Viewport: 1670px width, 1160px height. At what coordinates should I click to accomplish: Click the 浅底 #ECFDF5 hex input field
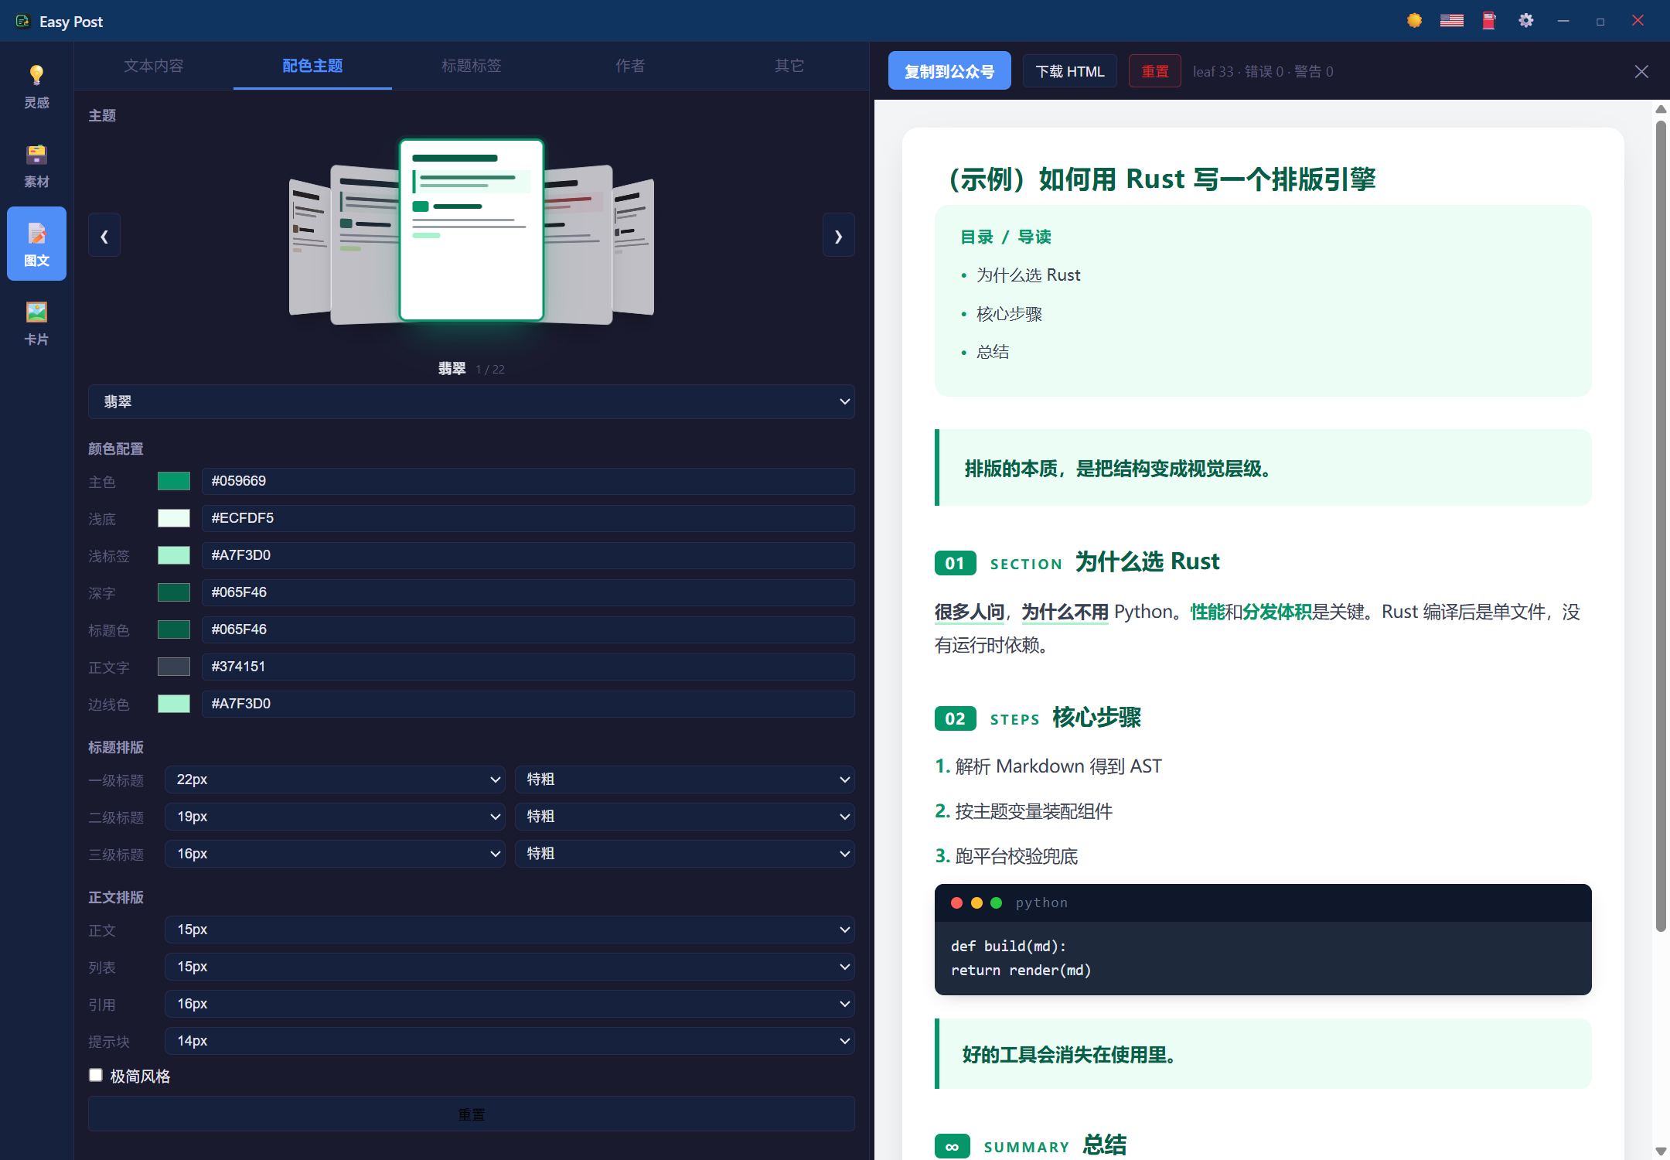click(528, 518)
